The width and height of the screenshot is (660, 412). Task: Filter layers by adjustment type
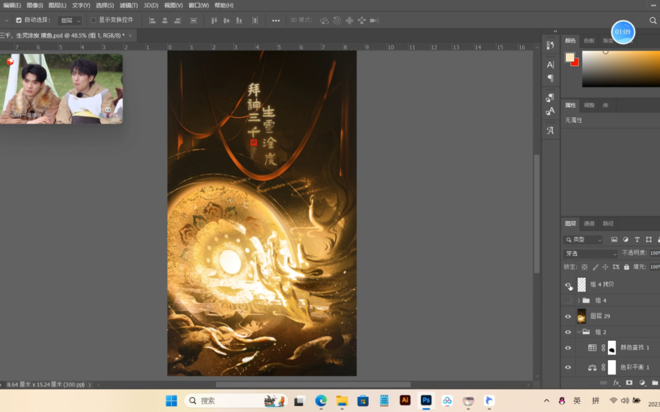tap(626, 240)
